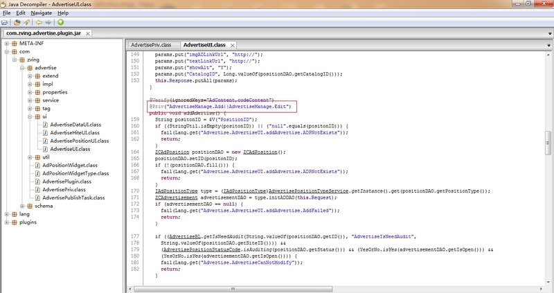Select the META-INF package icon
This screenshot has width=554, height=293.
13,43
